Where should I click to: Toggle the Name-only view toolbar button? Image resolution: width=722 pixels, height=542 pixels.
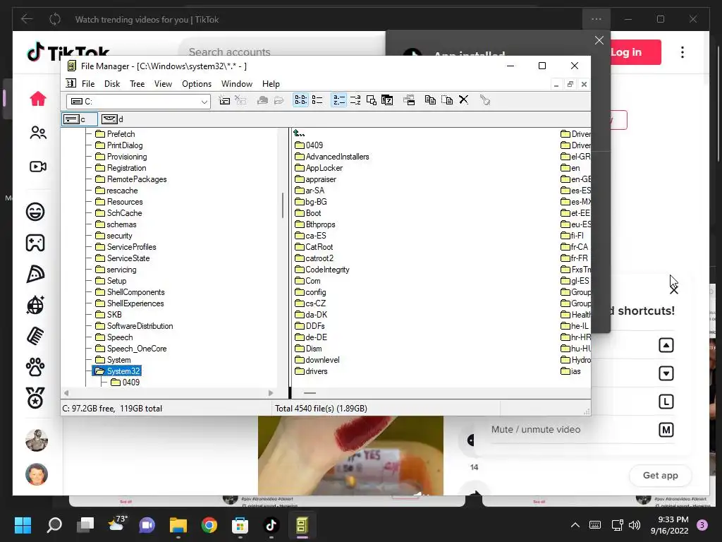click(300, 100)
